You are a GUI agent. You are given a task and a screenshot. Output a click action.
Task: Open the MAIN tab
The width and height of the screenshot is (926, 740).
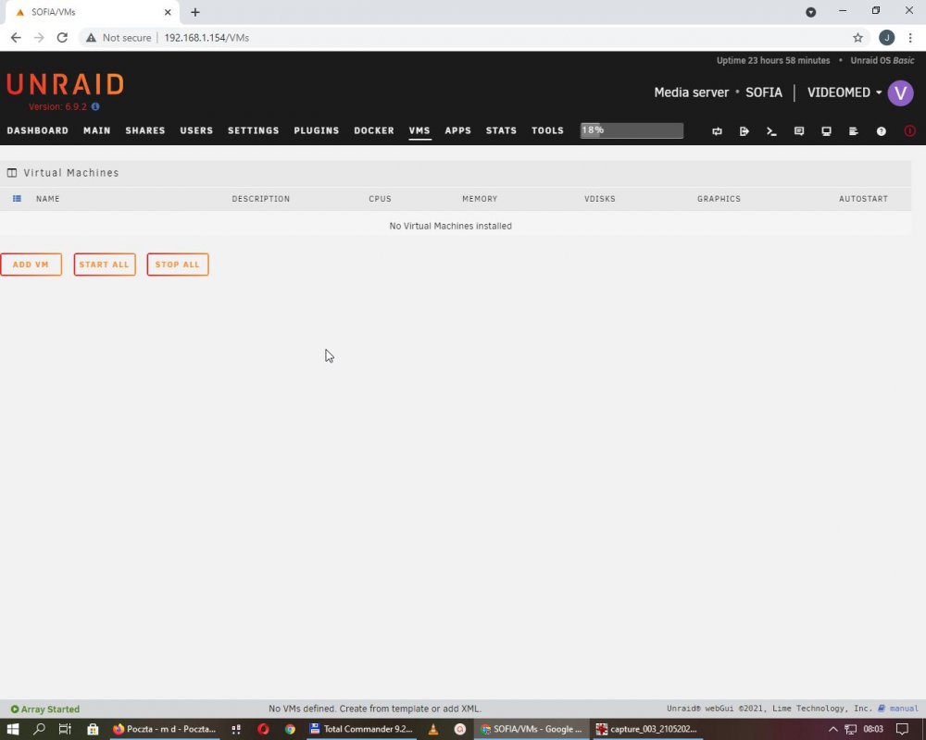pos(97,130)
